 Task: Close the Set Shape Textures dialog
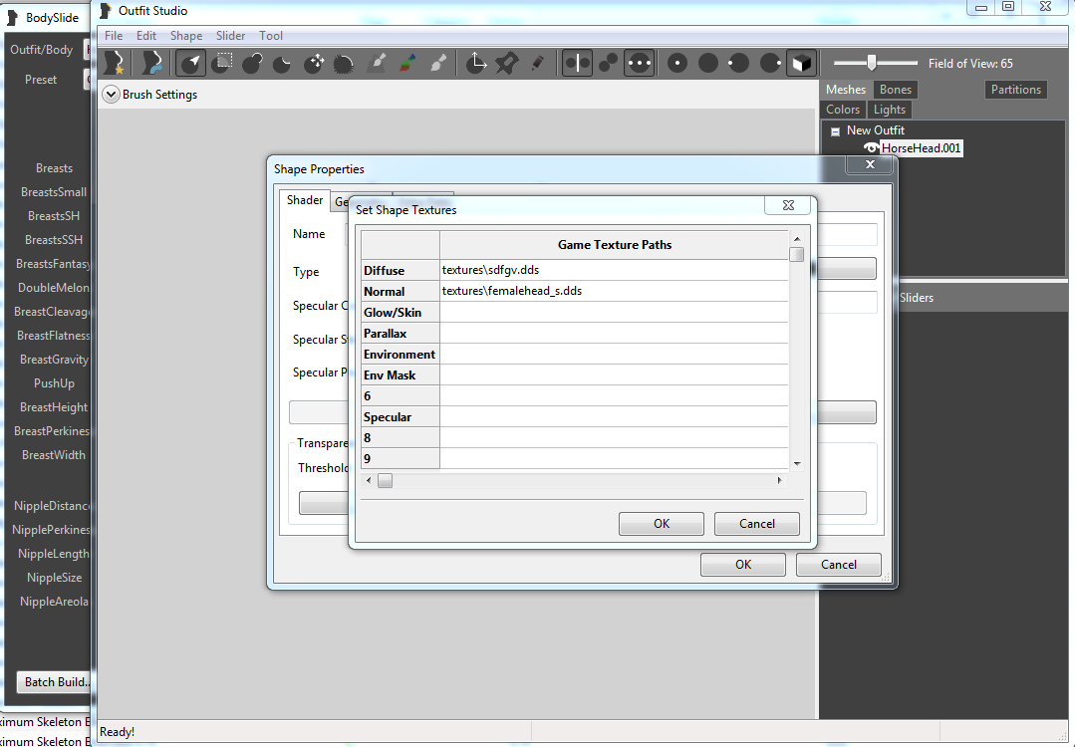click(x=788, y=205)
